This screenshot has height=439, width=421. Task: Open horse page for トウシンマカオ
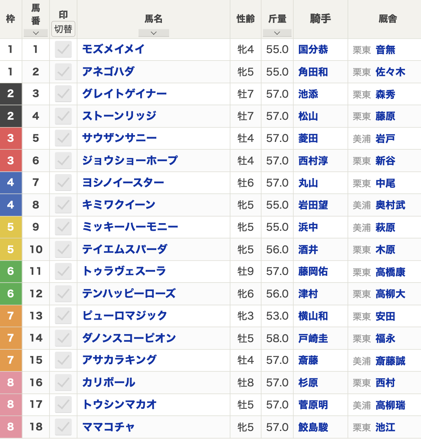coord(119,404)
